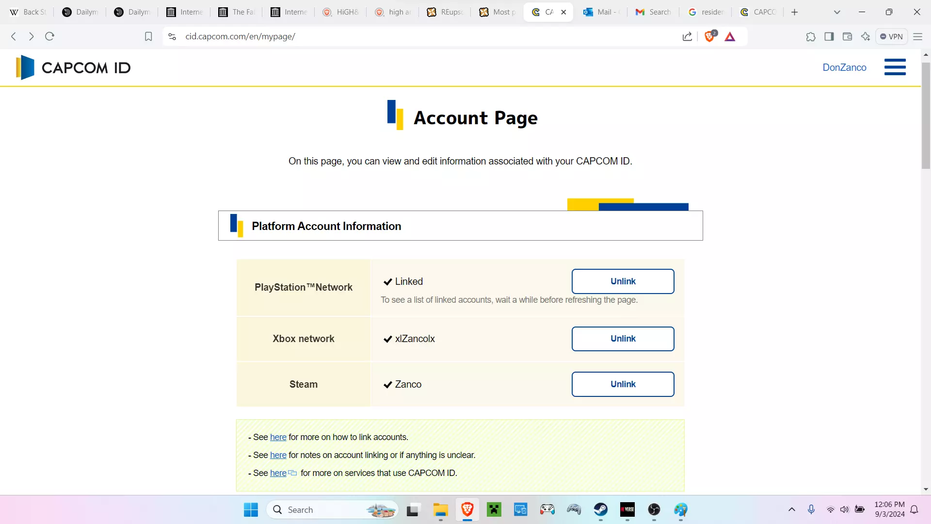This screenshot has width=931, height=524.
Task: Open the Leo AI sparkle icon
Action: pyautogui.click(x=866, y=36)
